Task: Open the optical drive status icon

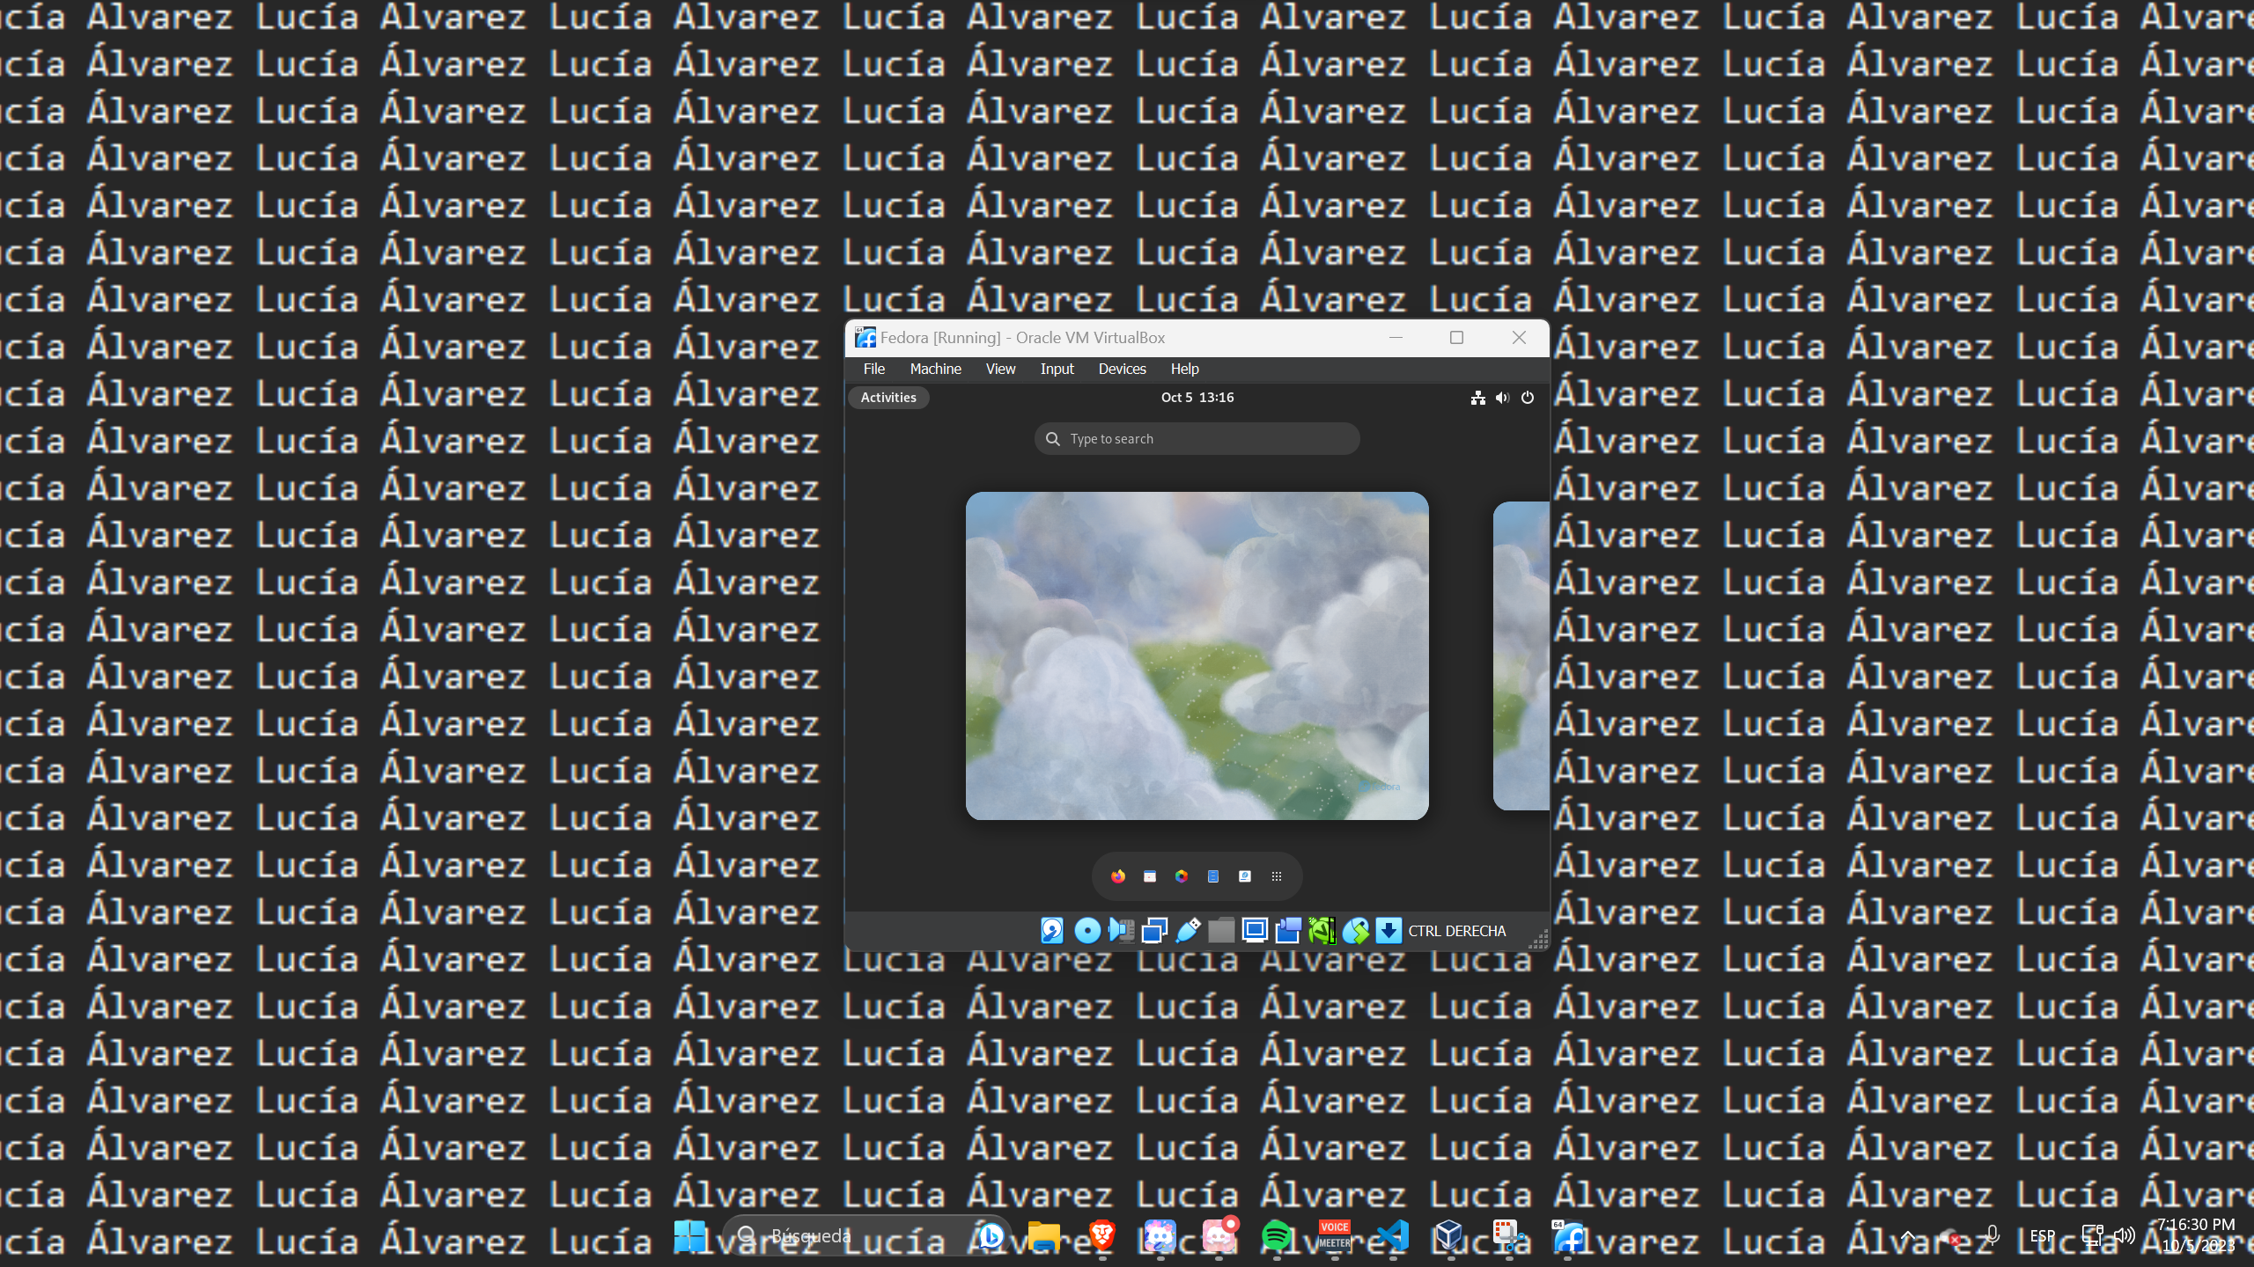Action: tap(1087, 930)
